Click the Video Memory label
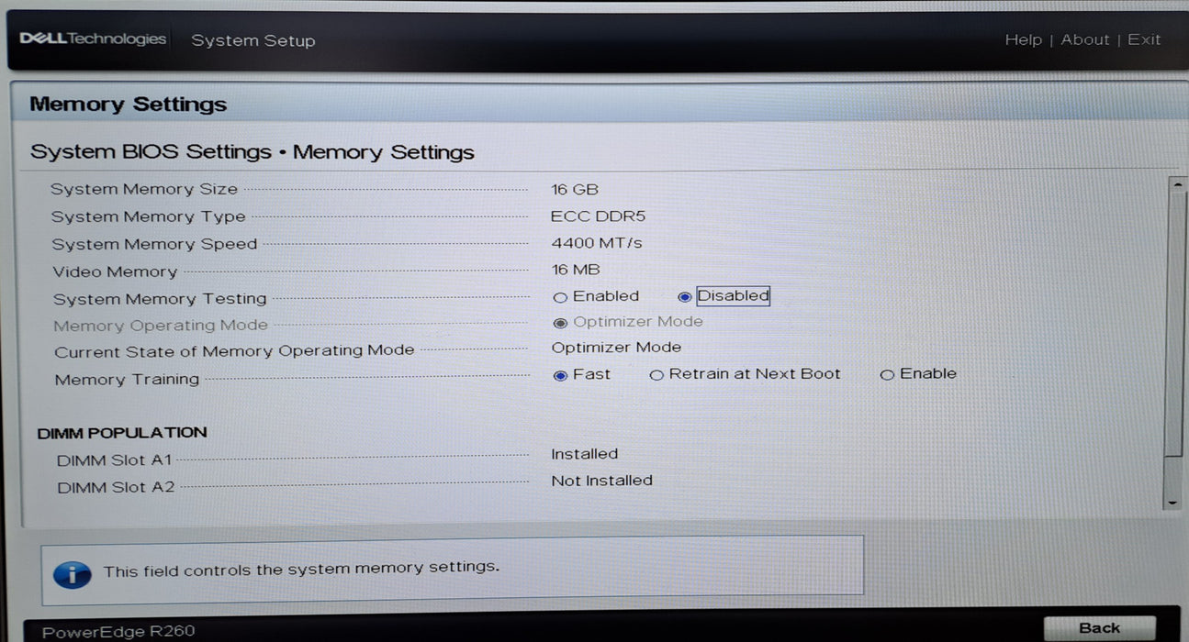This screenshot has width=1189, height=642. pyautogui.click(x=115, y=271)
